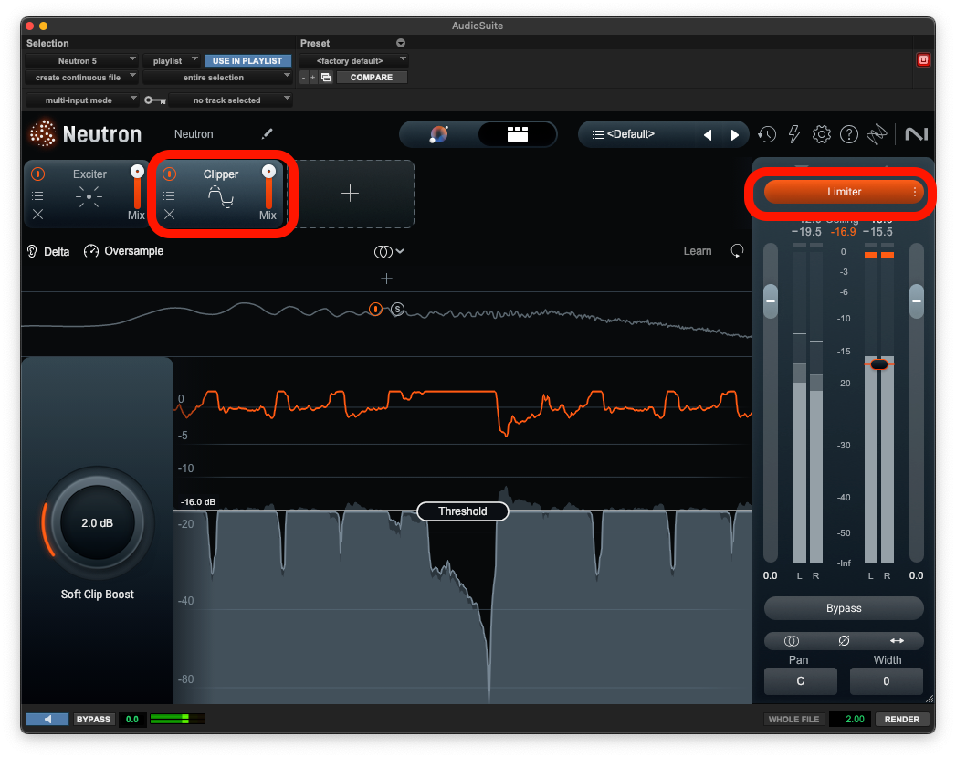Reset the Clipper module settings
This screenshot has height=758, width=956.
[737, 250]
